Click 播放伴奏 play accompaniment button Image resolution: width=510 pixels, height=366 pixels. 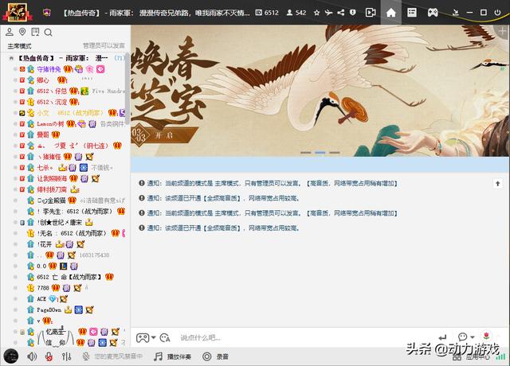(x=172, y=356)
